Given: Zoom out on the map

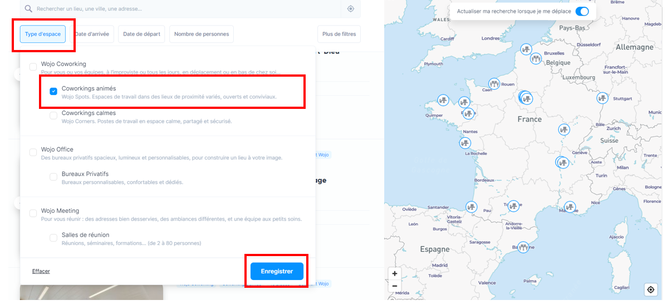Looking at the screenshot, I should 395,286.
